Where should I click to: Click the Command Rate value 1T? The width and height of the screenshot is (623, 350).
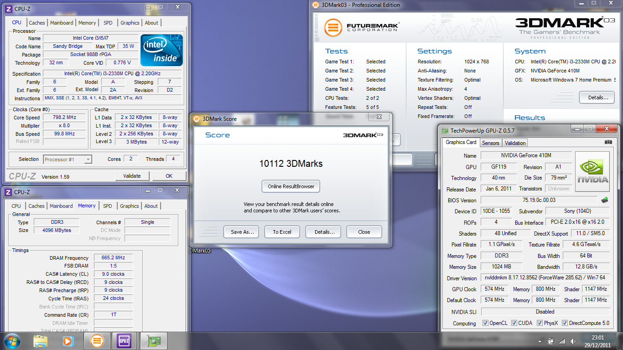[x=113, y=314]
